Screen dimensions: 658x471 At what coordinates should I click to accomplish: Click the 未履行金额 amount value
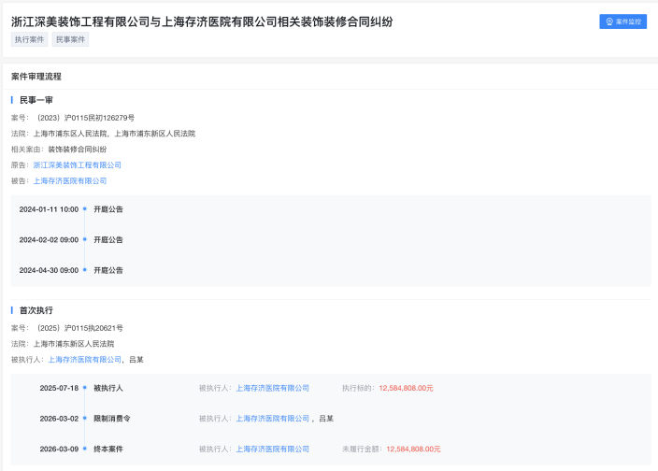click(413, 449)
